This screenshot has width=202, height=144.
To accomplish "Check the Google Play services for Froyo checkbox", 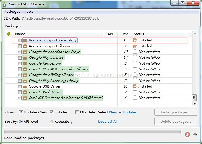I will tap(20, 52).
